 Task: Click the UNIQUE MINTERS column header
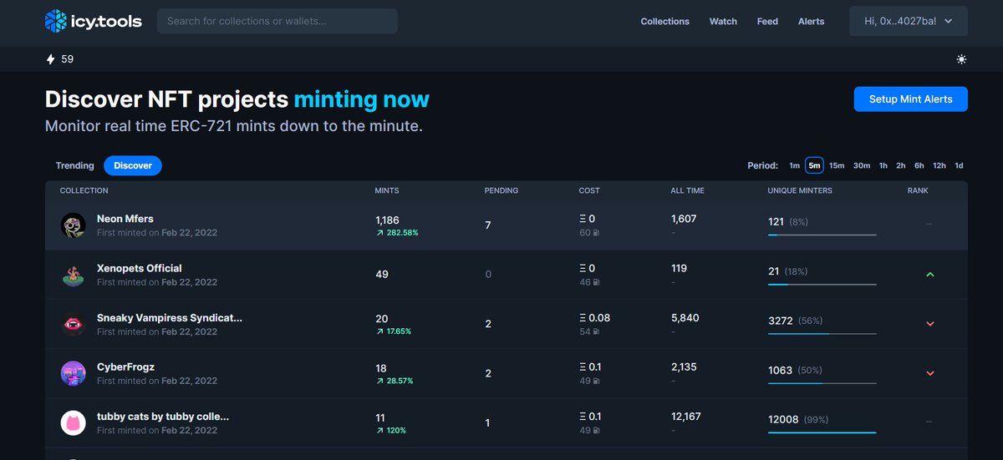(800, 190)
